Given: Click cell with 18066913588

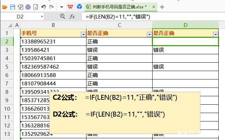Looking at the screenshot, I should [53, 75].
